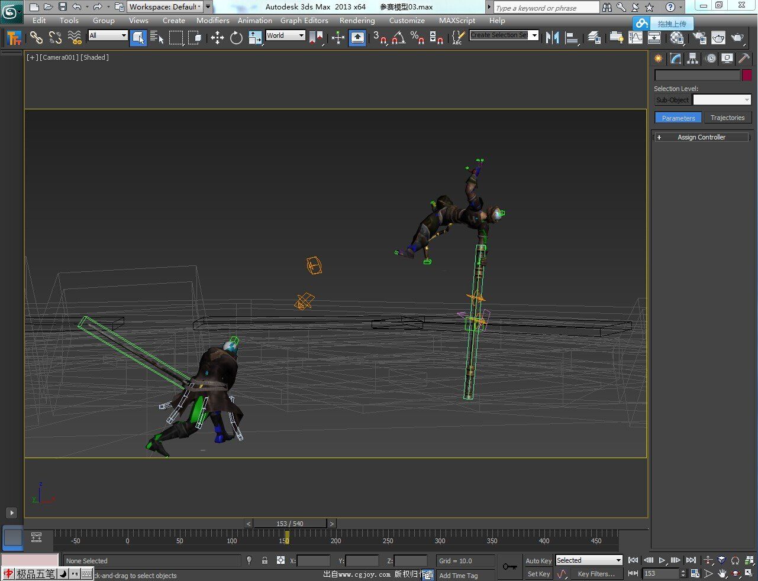Toggle Window/Crossing selection mode
This screenshot has width=758, height=581.
pos(195,38)
